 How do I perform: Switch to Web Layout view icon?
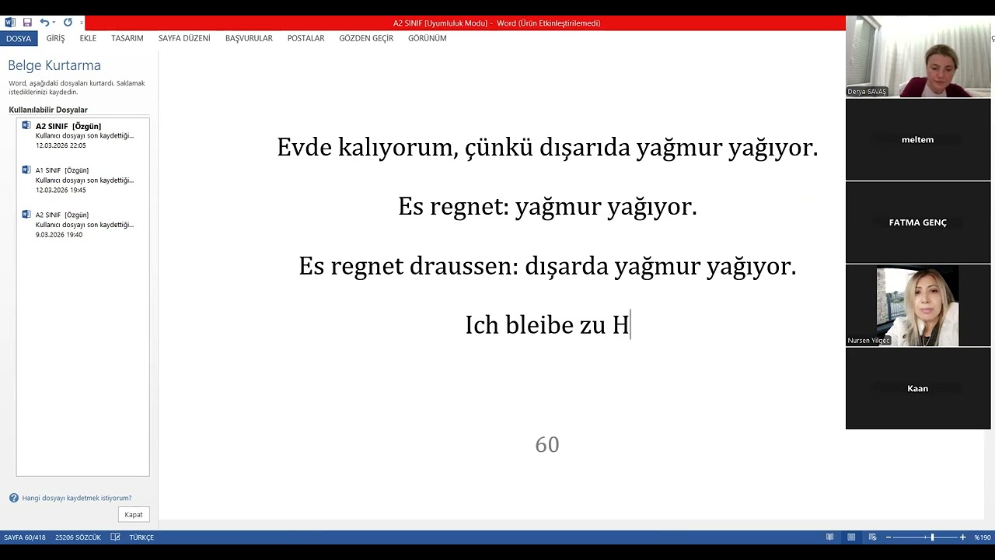[x=872, y=537]
